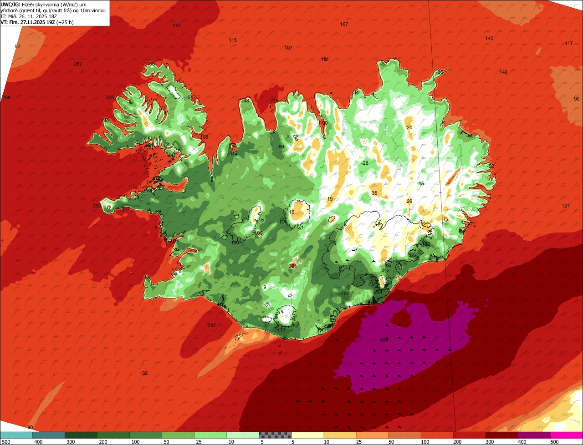
Task: Pick the darkest green -300 to -200 legend swatch
Action: pos(81,435)
